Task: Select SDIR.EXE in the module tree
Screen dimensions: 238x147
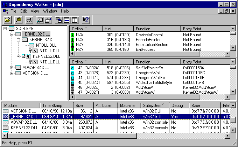Action: 24,29
